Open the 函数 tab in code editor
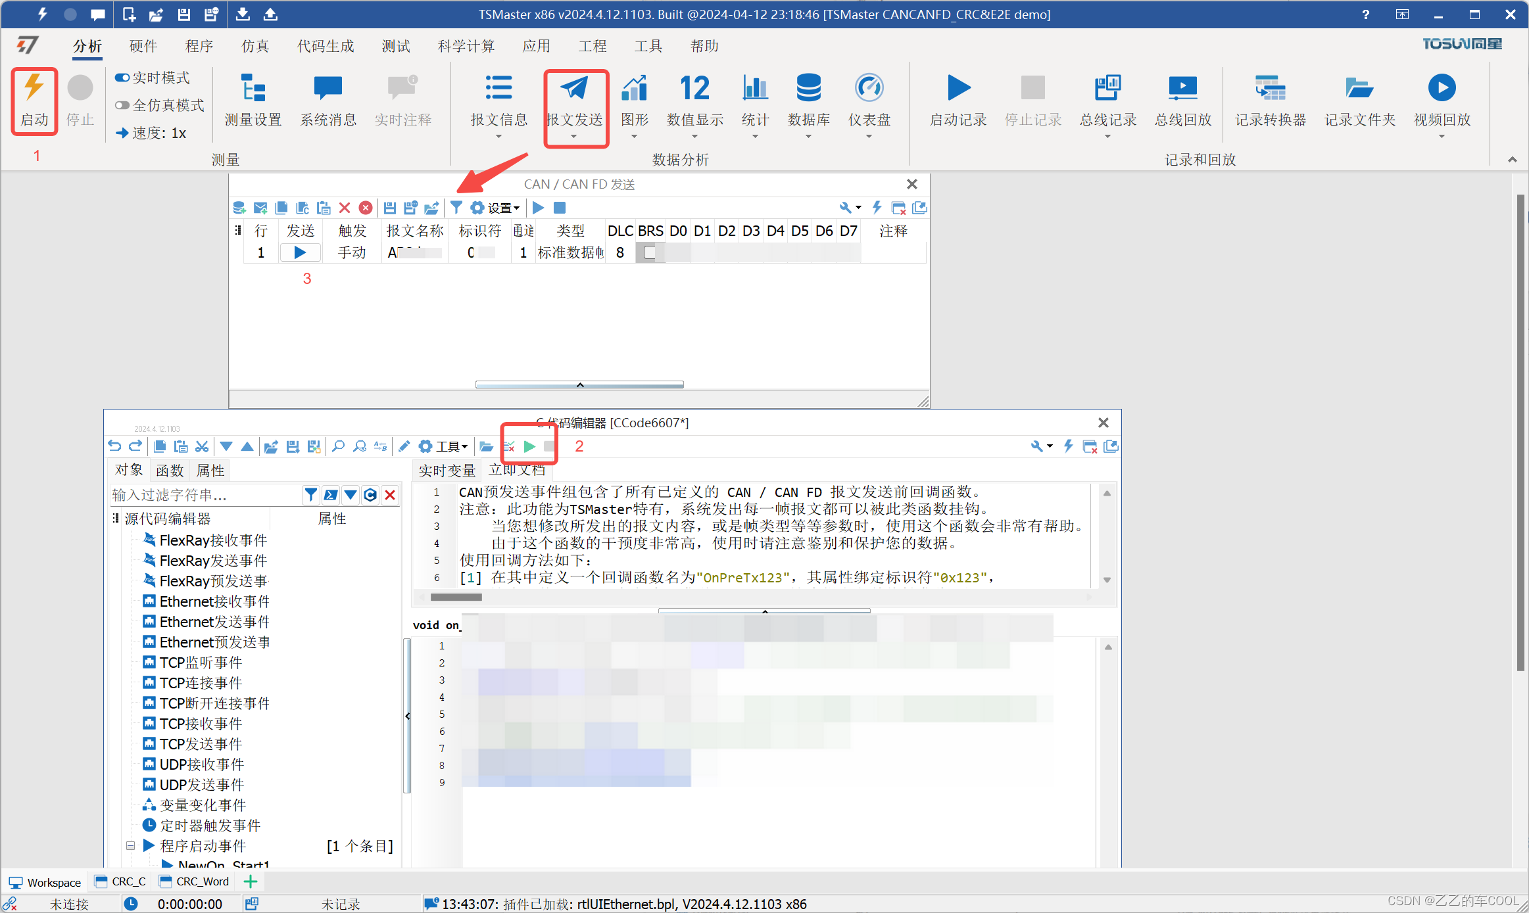Viewport: 1529px width, 913px height. point(170,471)
